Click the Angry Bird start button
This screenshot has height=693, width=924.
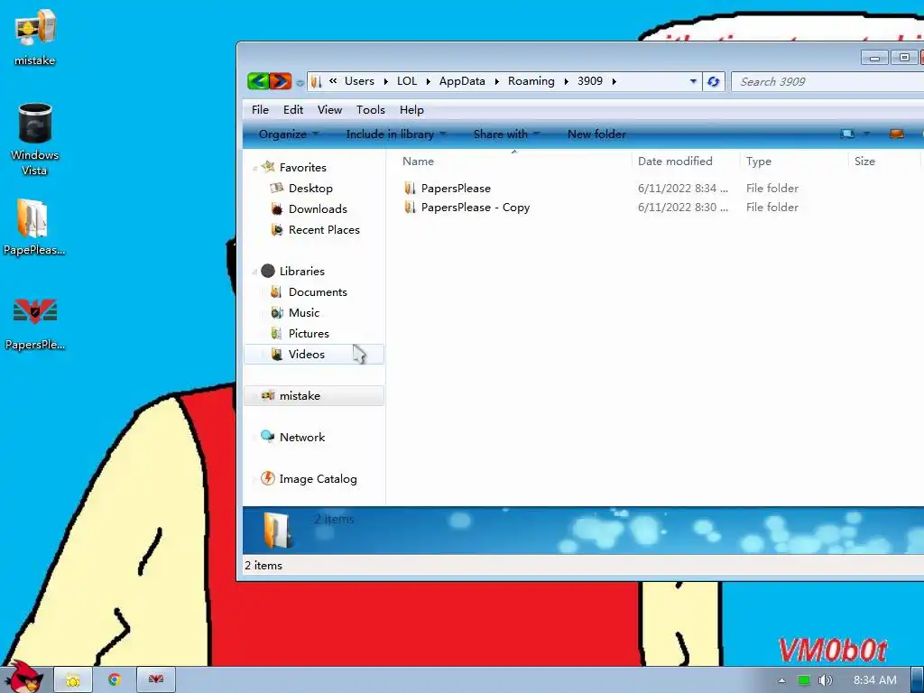pos(24,677)
